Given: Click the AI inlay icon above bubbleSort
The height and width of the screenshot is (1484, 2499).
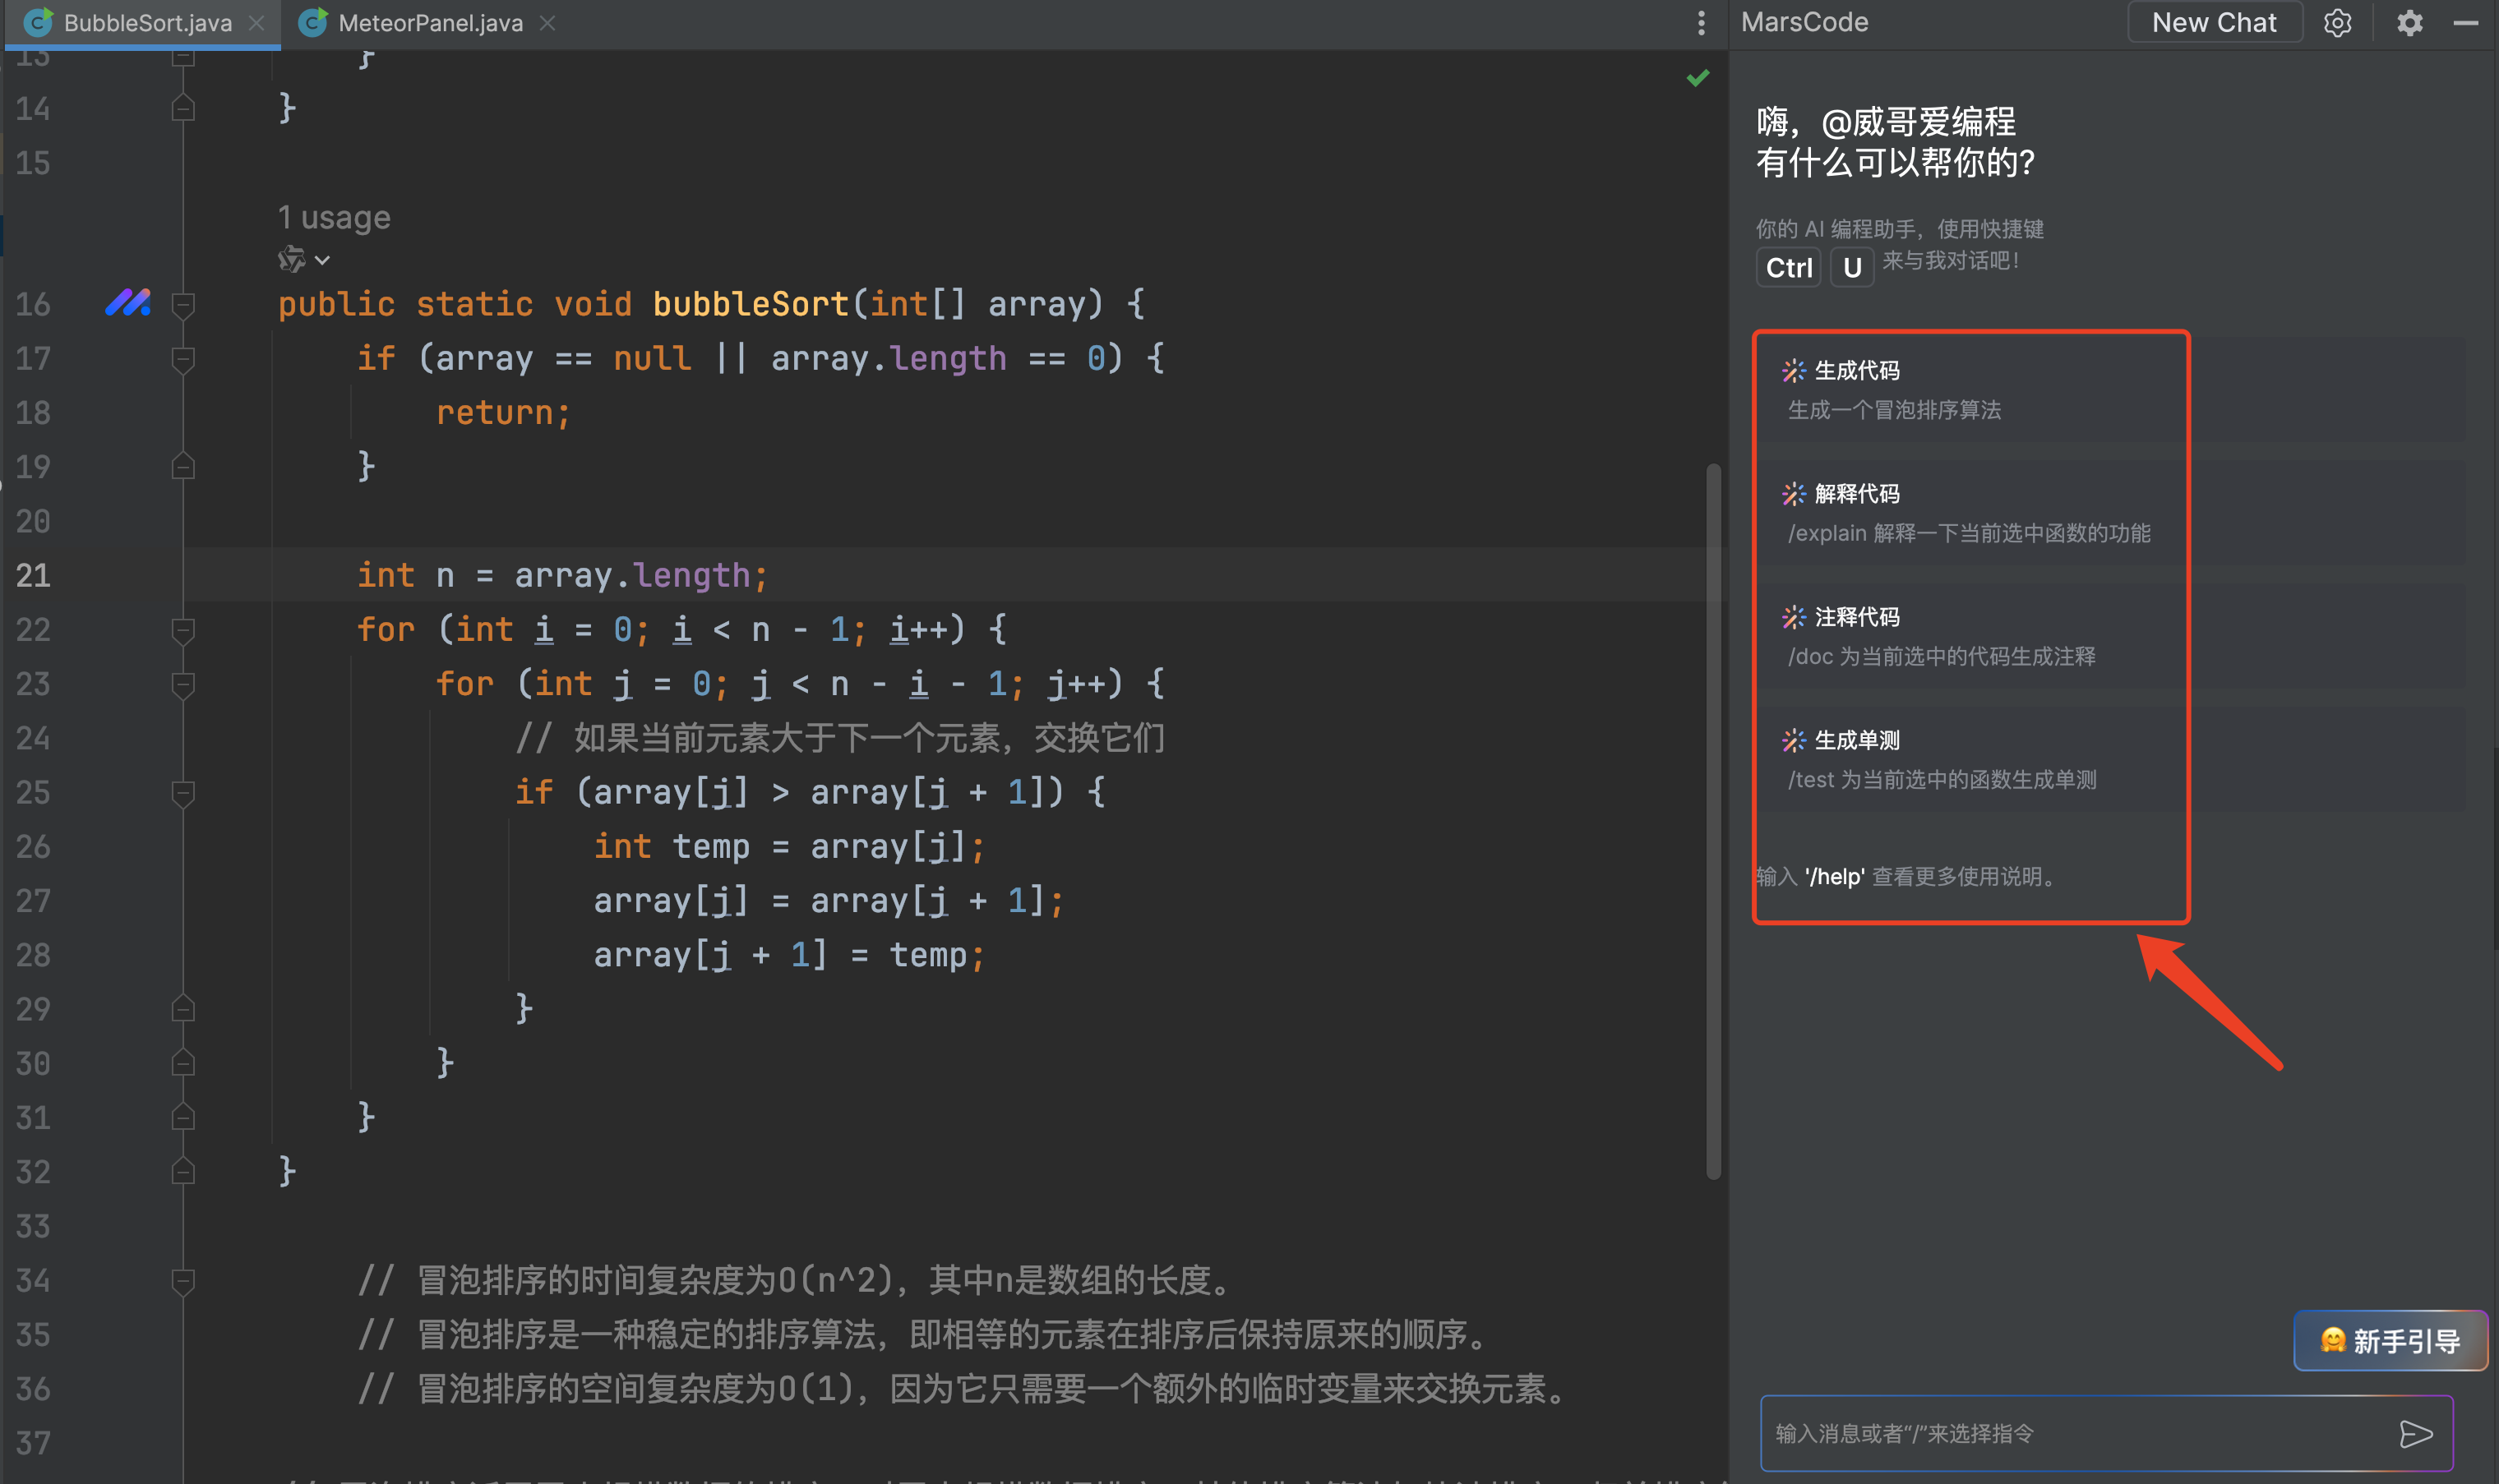Looking at the screenshot, I should [291, 260].
